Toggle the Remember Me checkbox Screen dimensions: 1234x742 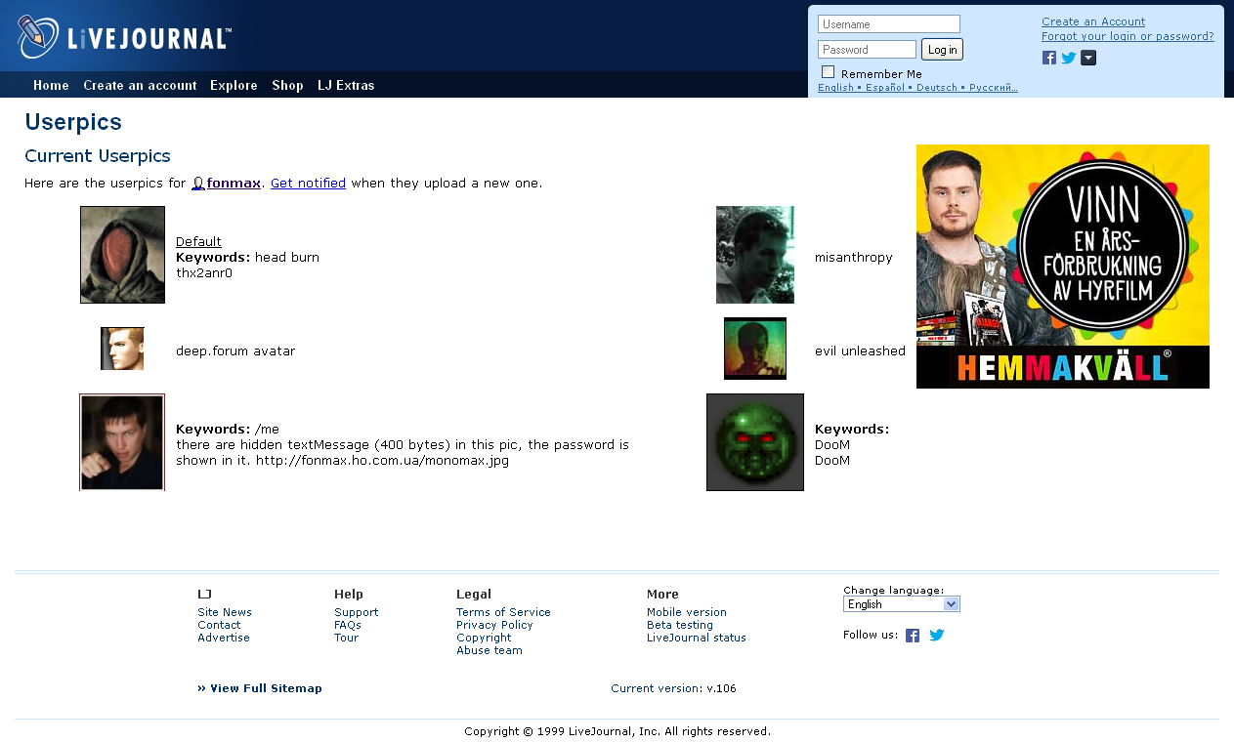(829, 71)
